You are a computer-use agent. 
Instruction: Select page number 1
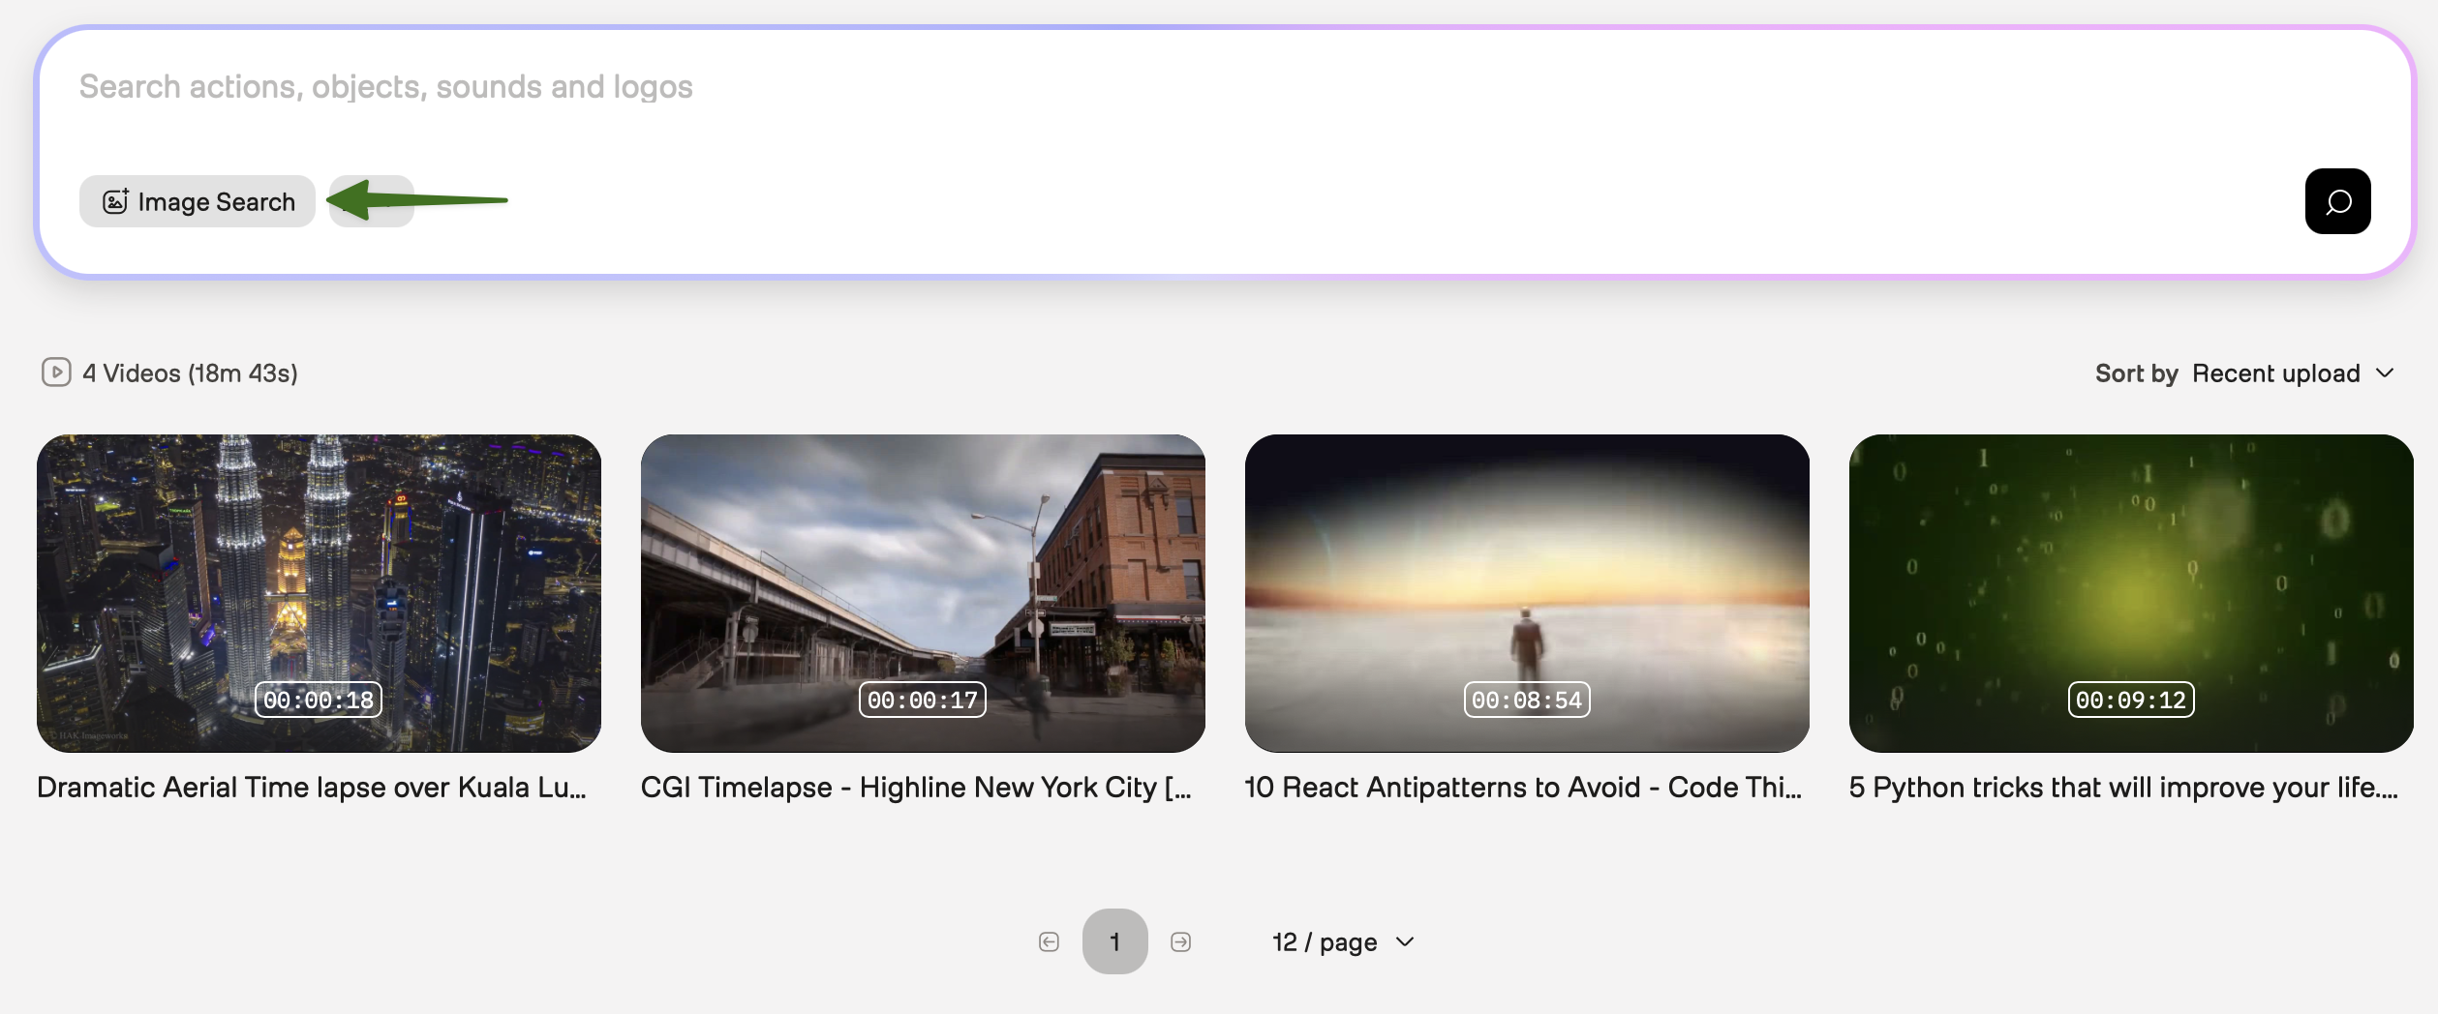click(x=1114, y=940)
